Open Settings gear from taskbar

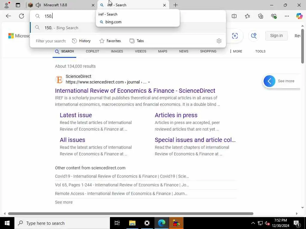point(147,223)
